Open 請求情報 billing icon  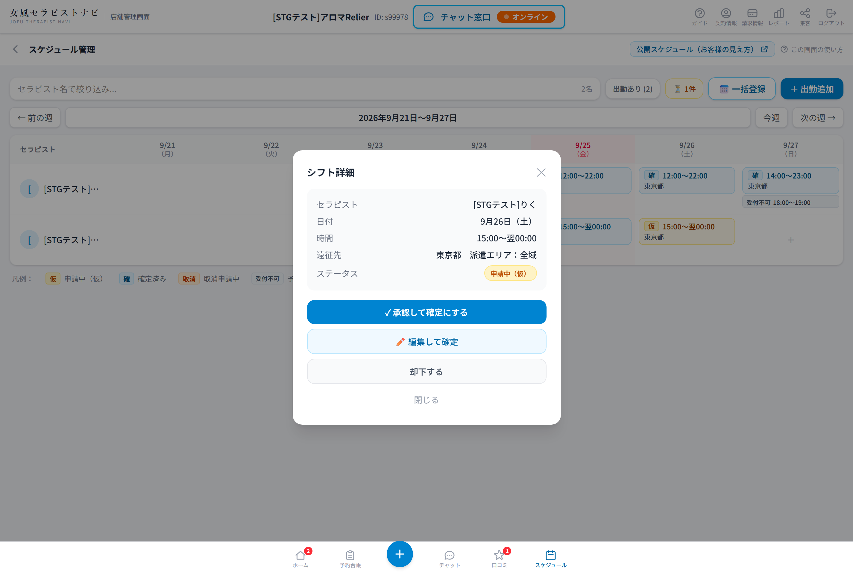click(752, 17)
